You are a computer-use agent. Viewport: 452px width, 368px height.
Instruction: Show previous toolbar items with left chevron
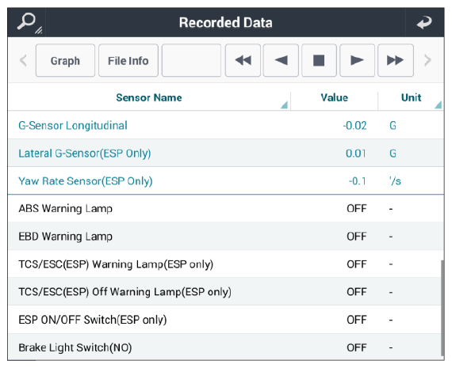[23, 60]
